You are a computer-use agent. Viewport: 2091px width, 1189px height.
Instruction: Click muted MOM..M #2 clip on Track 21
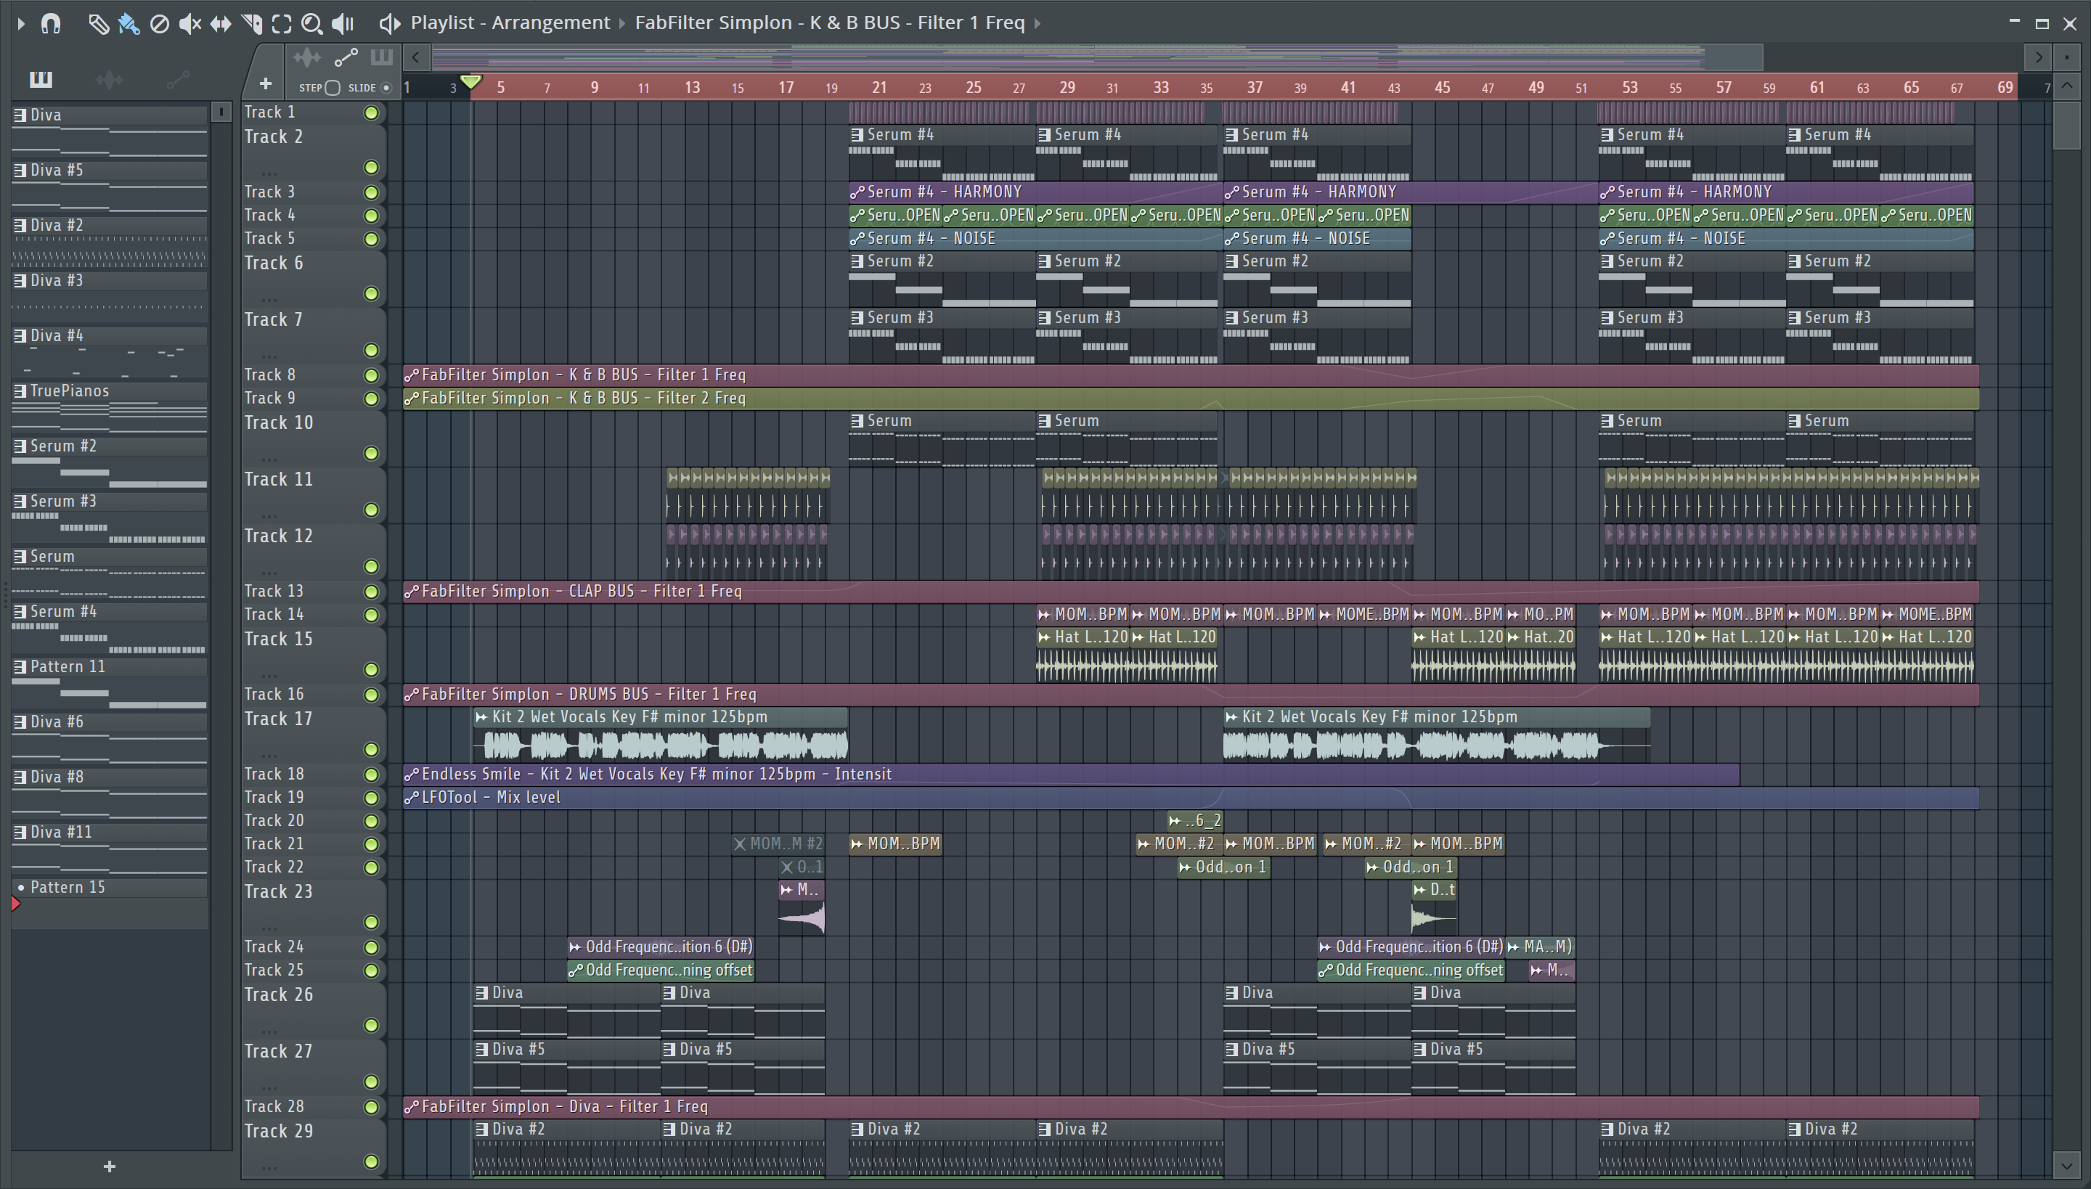(x=778, y=844)
